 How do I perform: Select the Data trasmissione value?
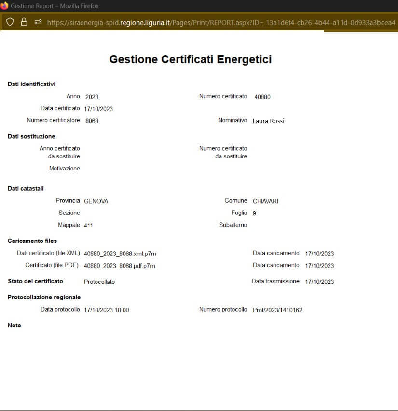coord(319,282)
